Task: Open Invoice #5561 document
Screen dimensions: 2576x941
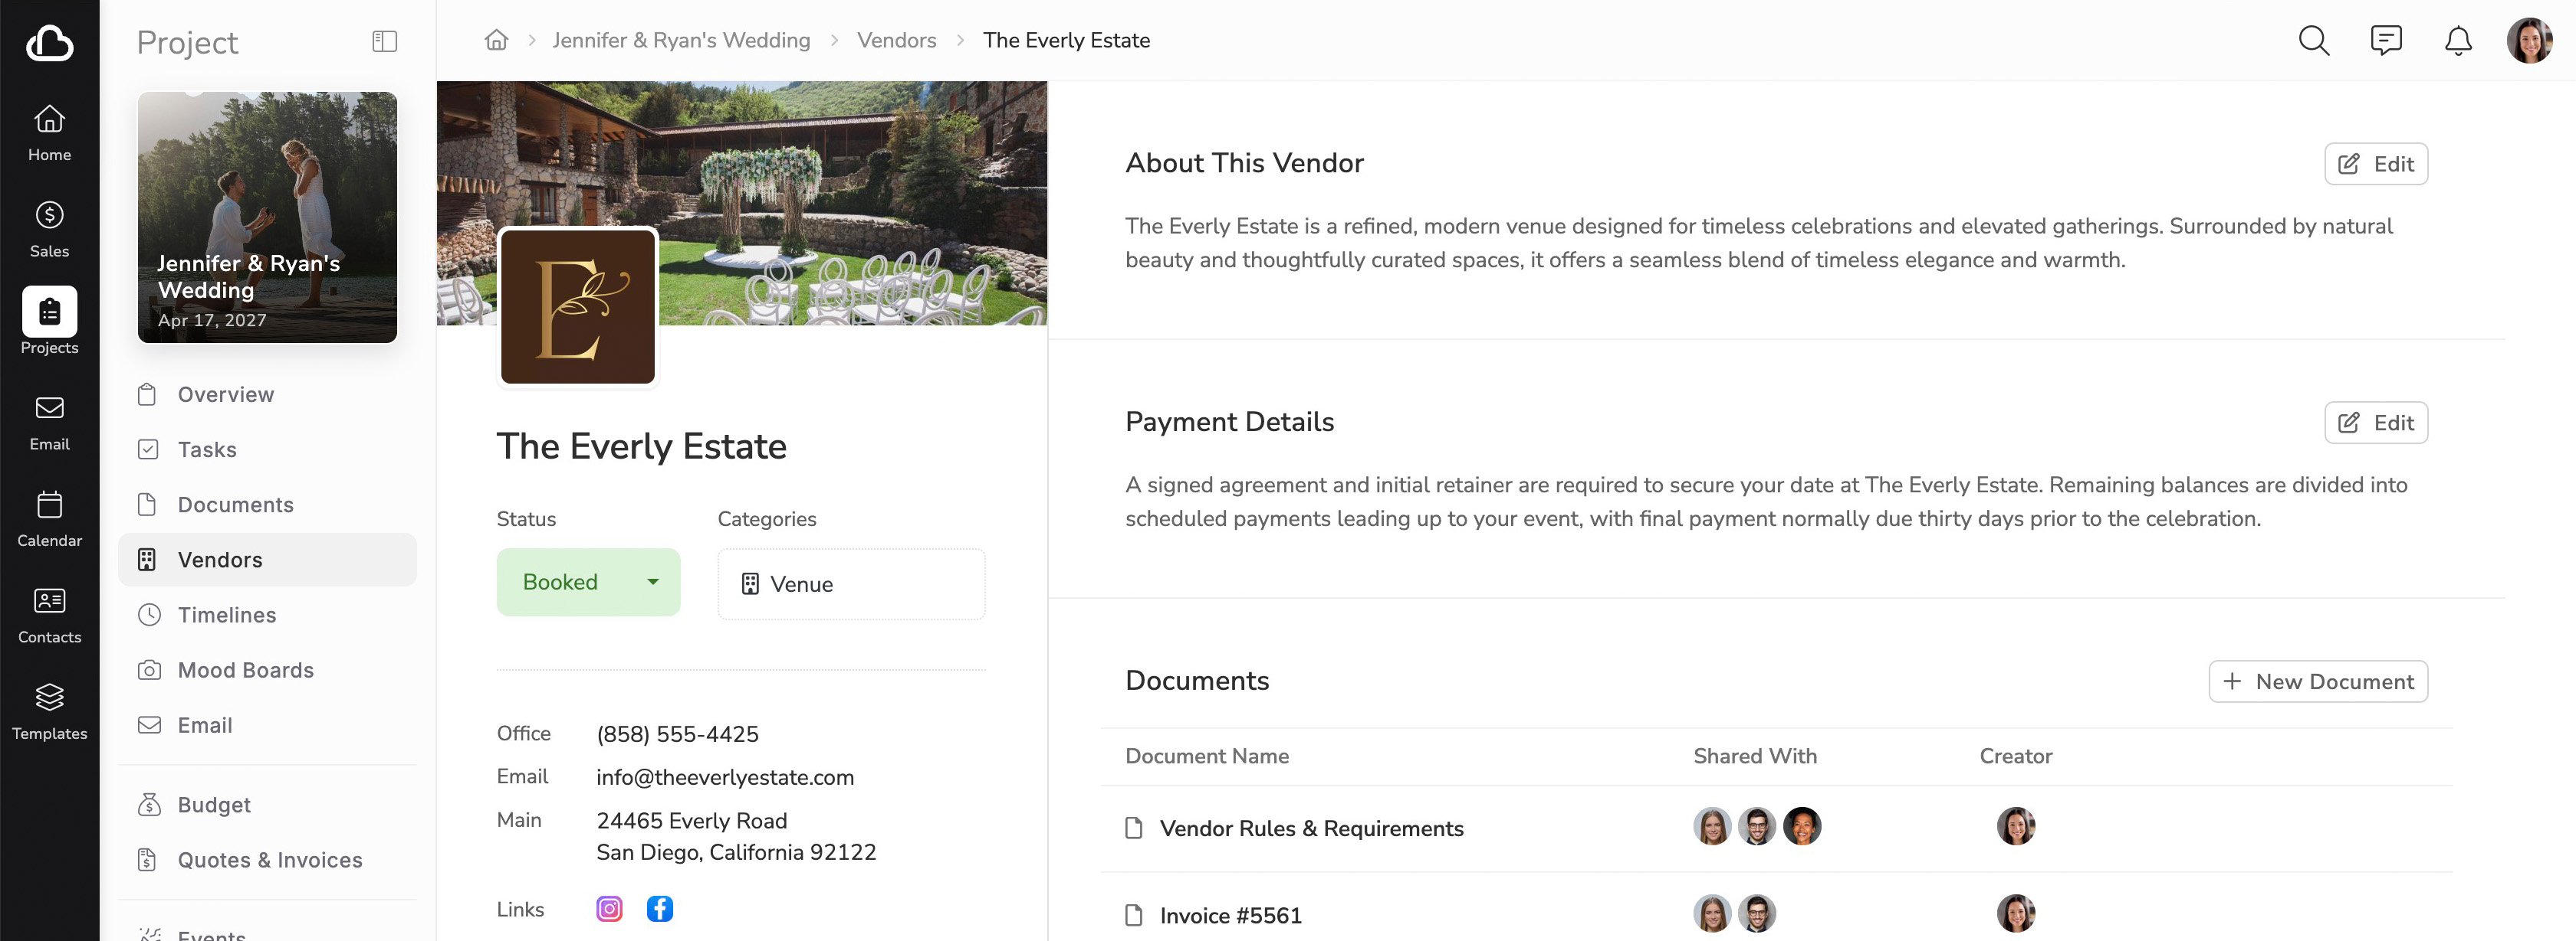Action: 1230,915
